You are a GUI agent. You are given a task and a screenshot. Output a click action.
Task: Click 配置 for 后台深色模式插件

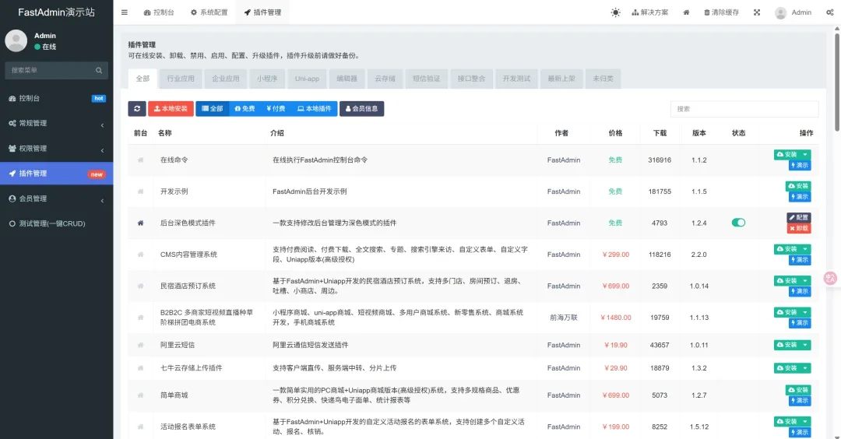(799, 218)
